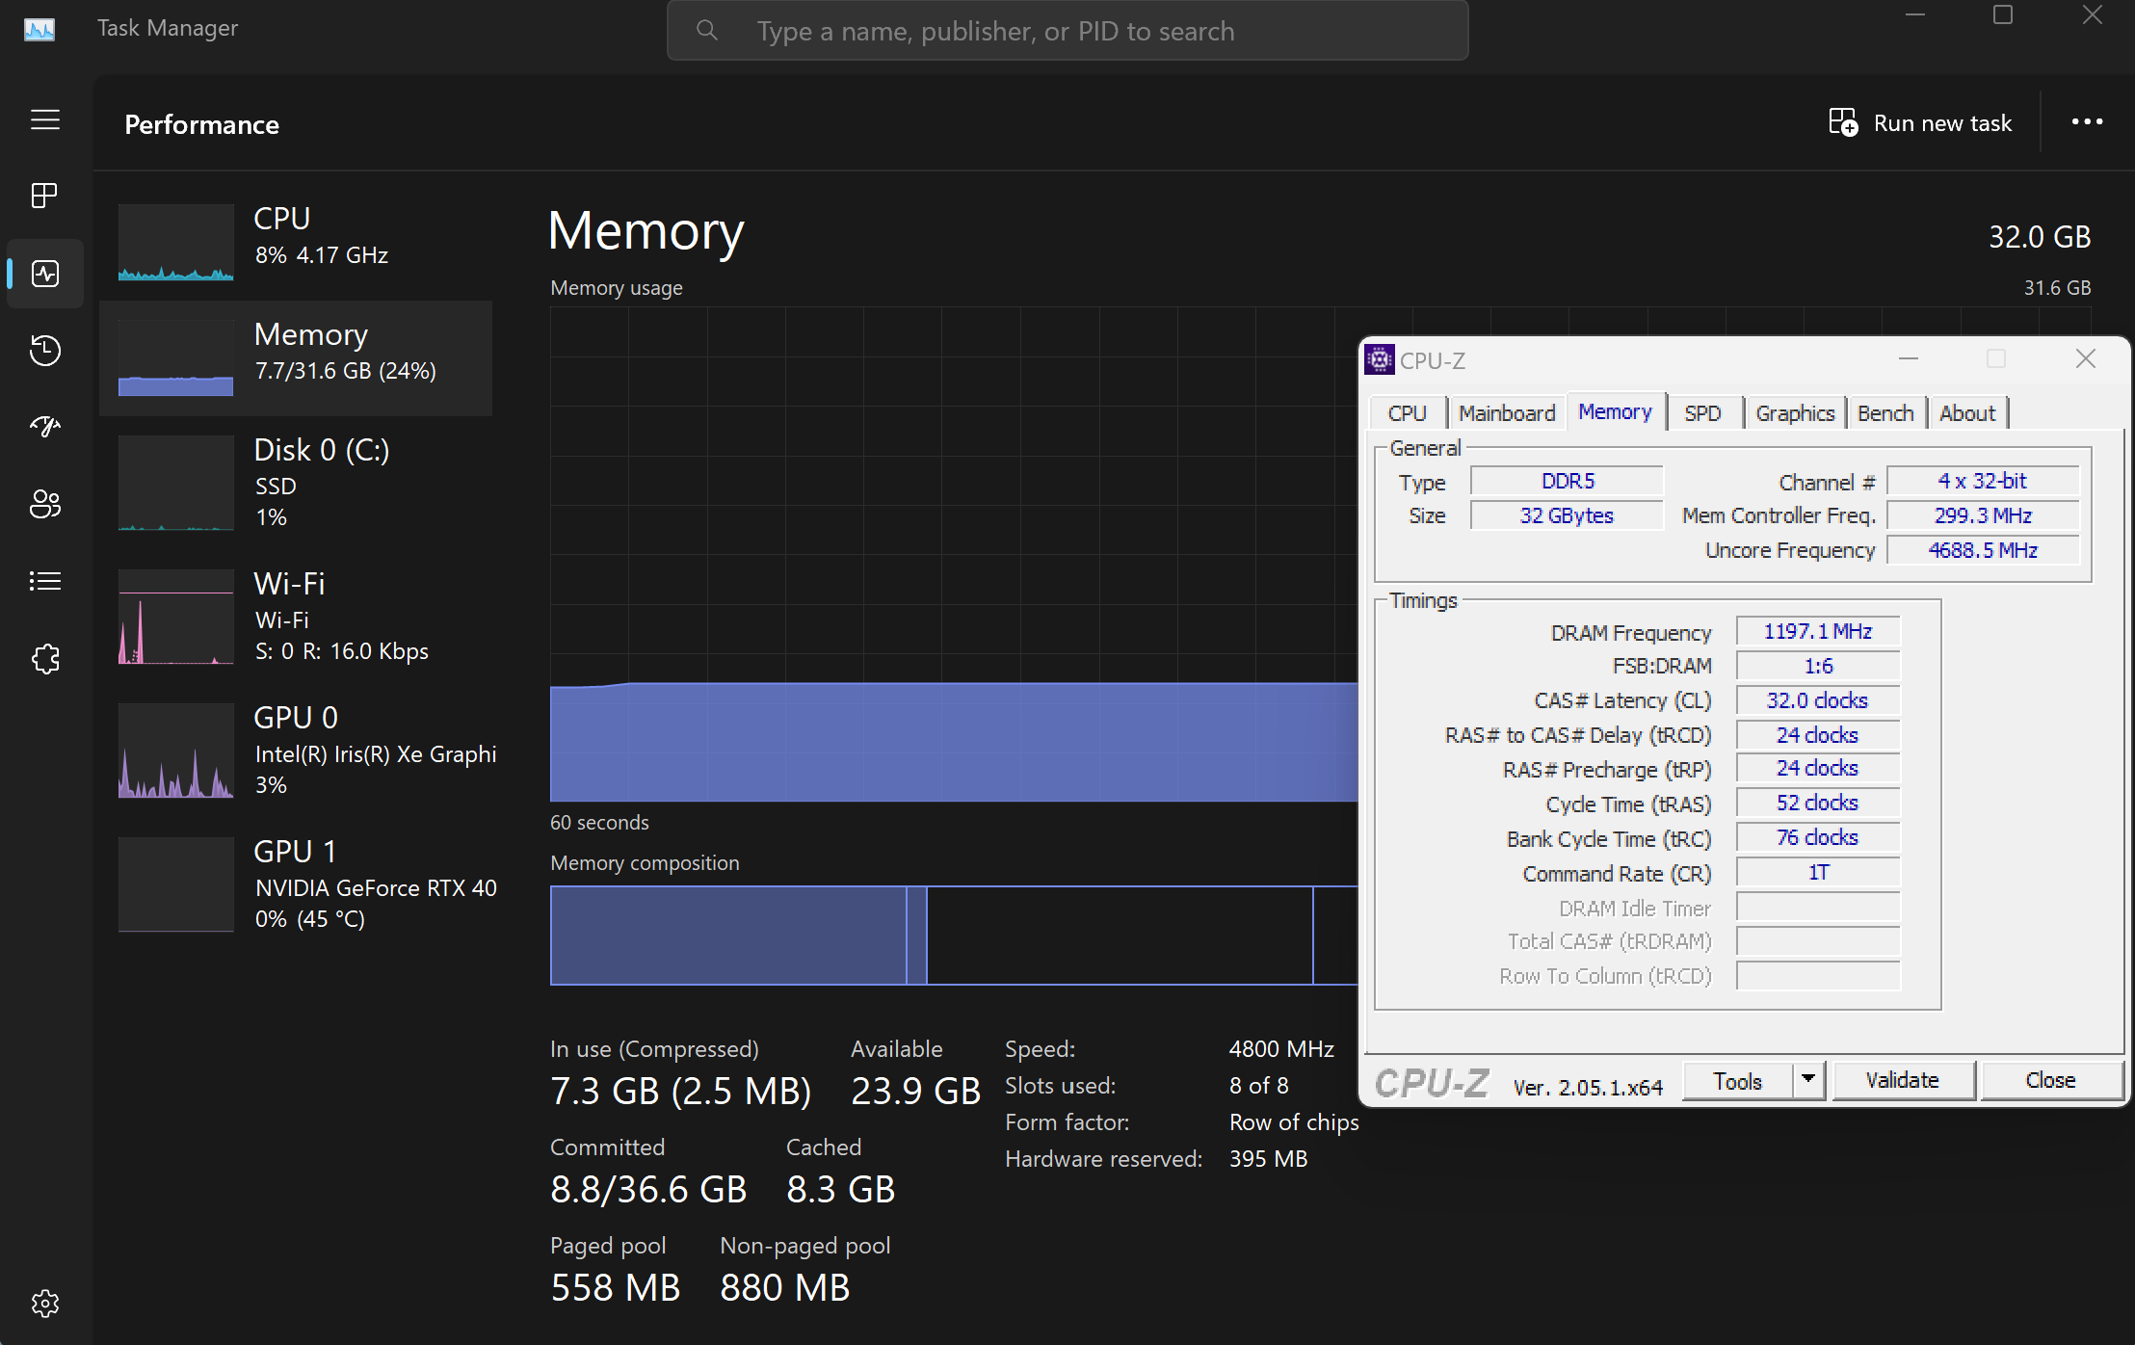Open Task Manager Settings gear icon
2135x1345 pixels.
tap(45, 1304)
